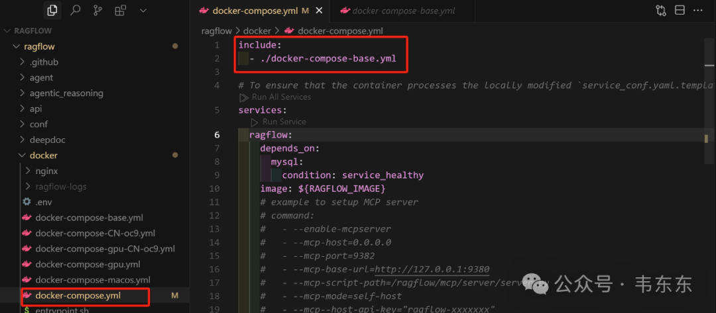Expand the nginx folder
The width and height of the screenshot is (716, 313).
pos(46,171)
